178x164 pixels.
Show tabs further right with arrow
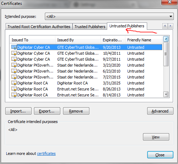tap(171, 26)
